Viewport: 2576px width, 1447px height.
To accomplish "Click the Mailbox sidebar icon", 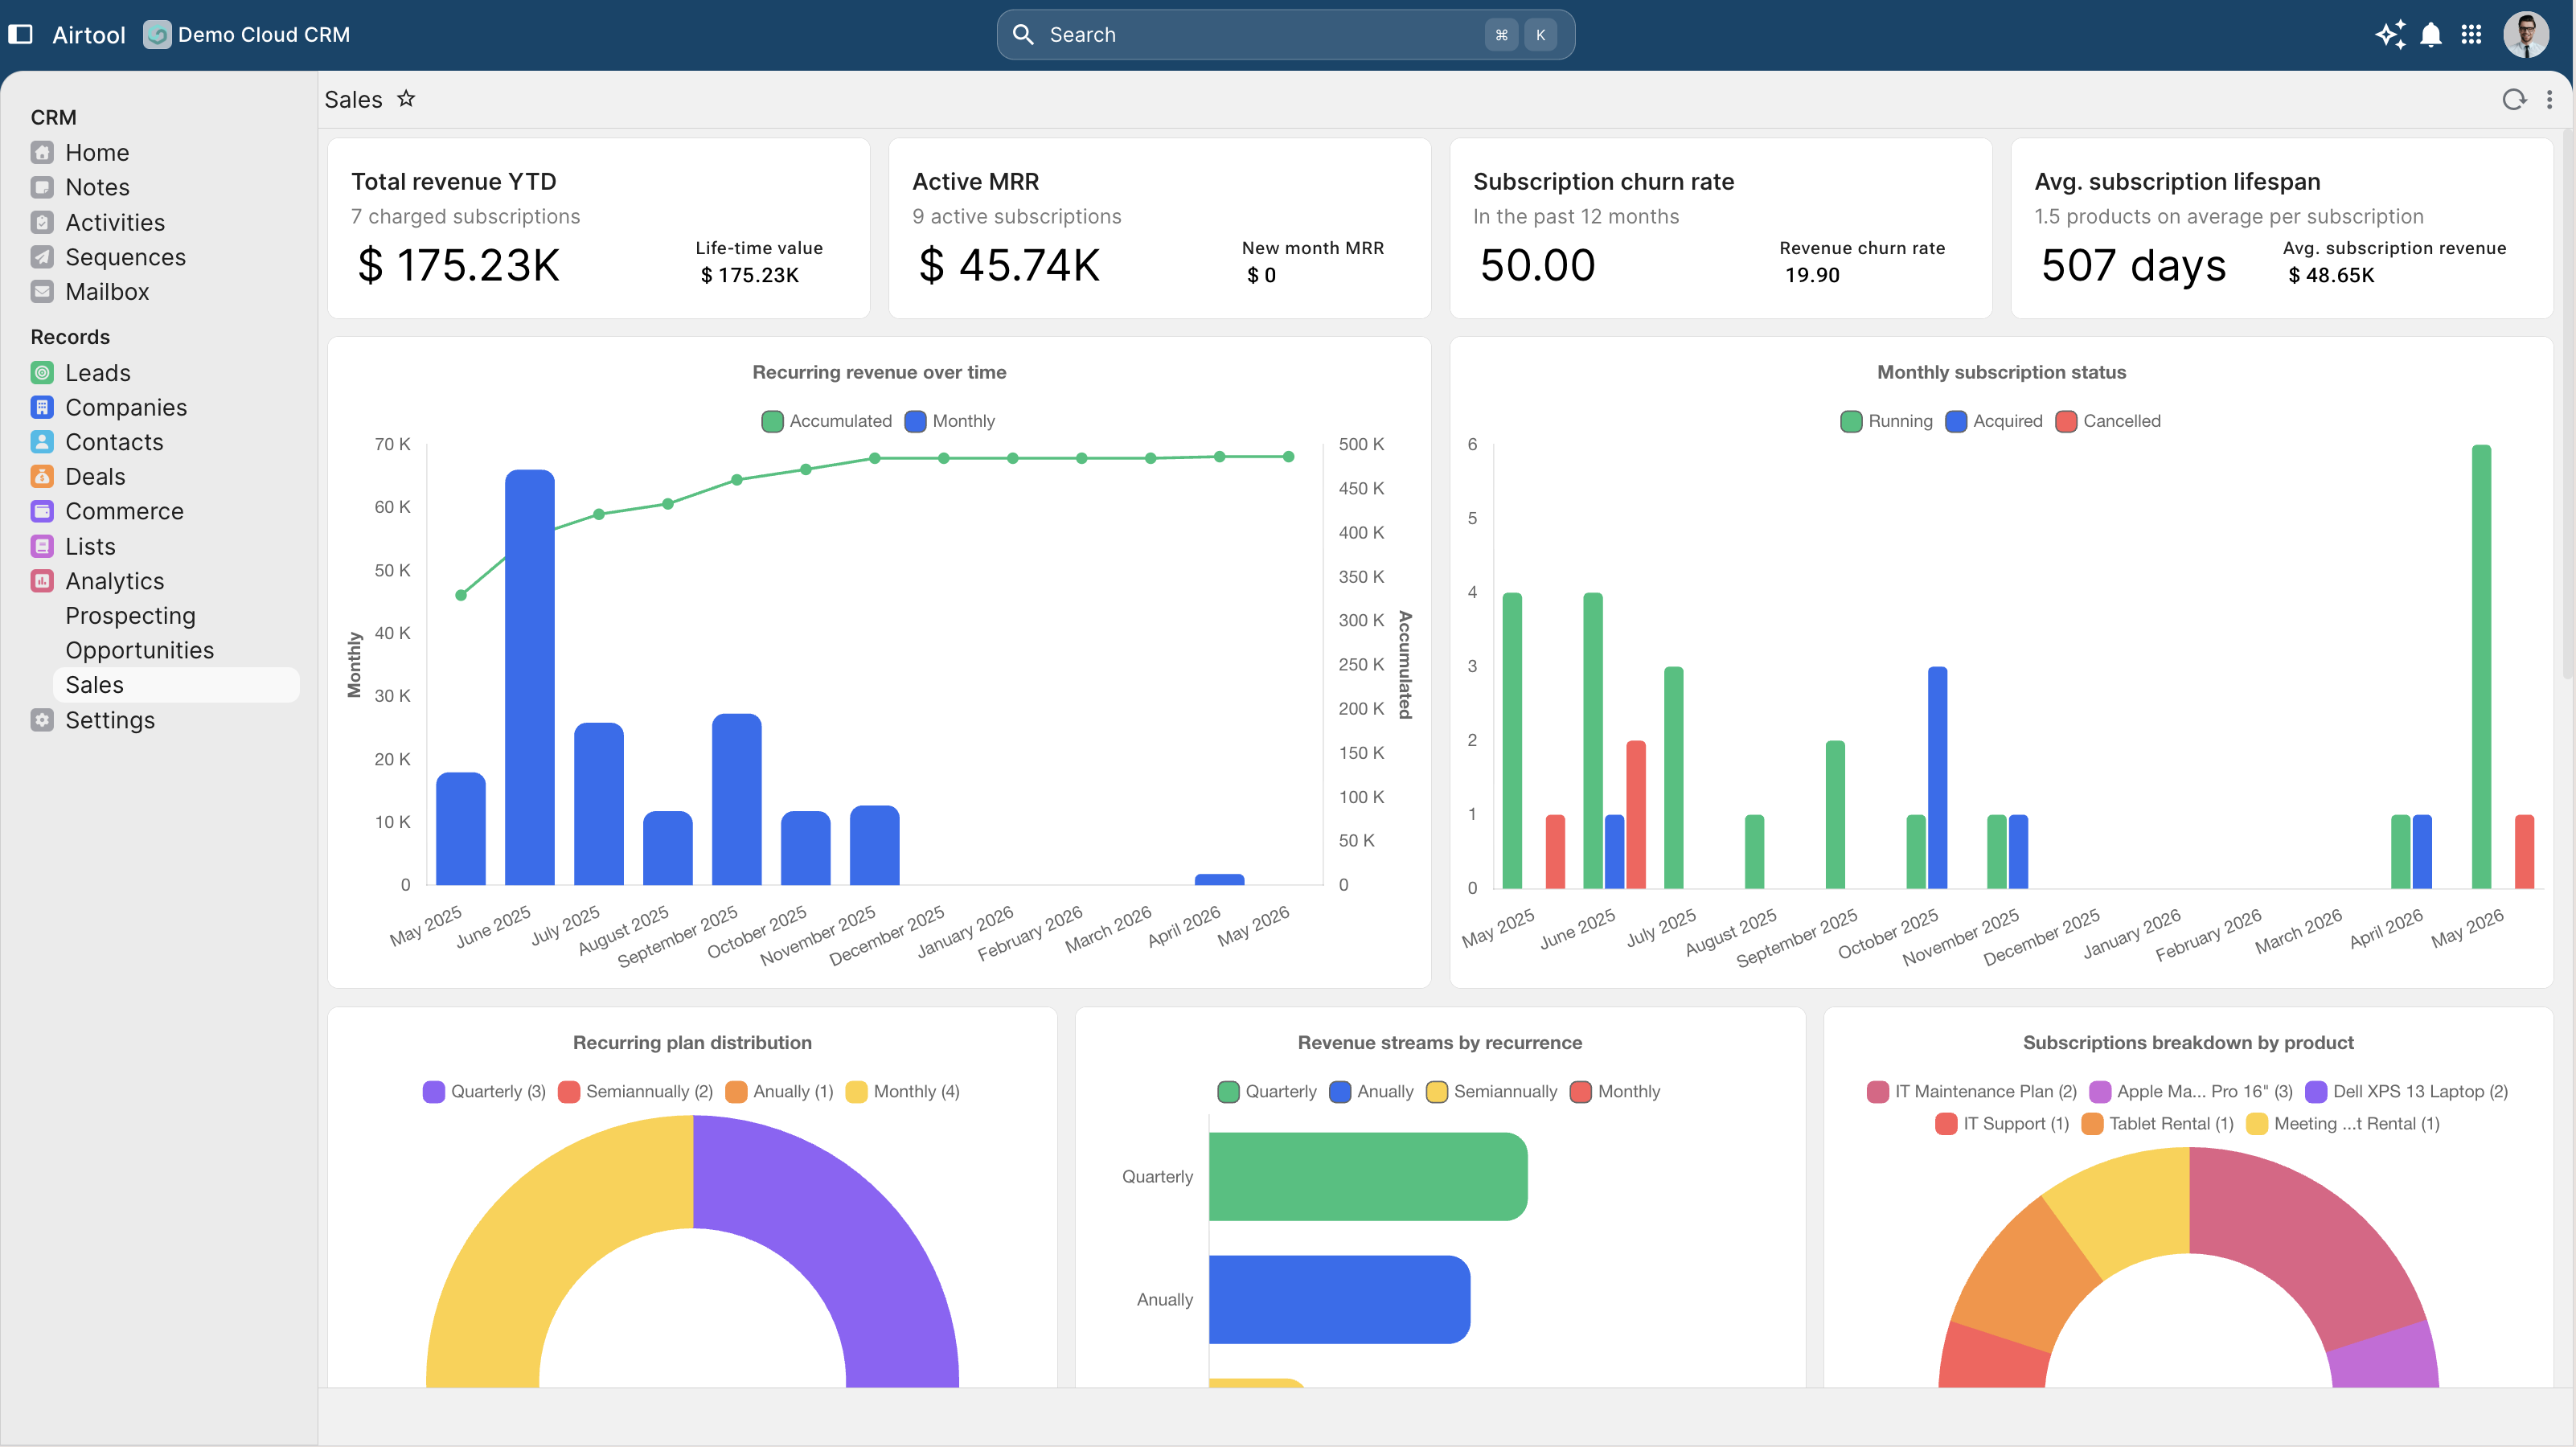I will (x=42, y=292).
